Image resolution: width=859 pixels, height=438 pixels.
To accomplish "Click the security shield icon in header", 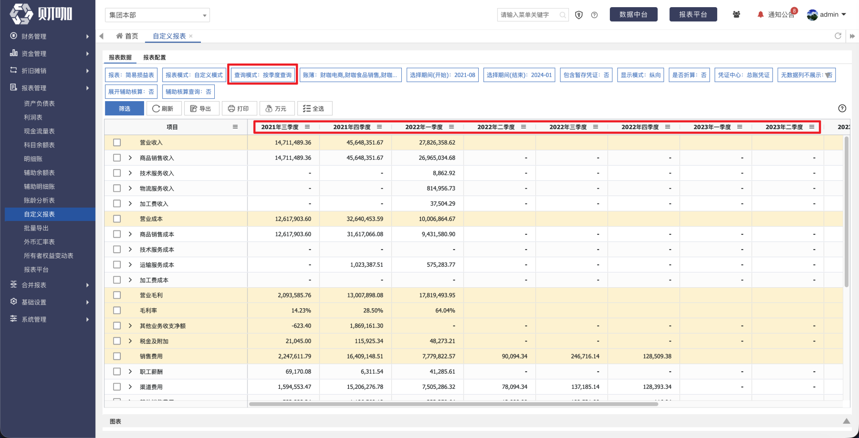I will 579,15.
